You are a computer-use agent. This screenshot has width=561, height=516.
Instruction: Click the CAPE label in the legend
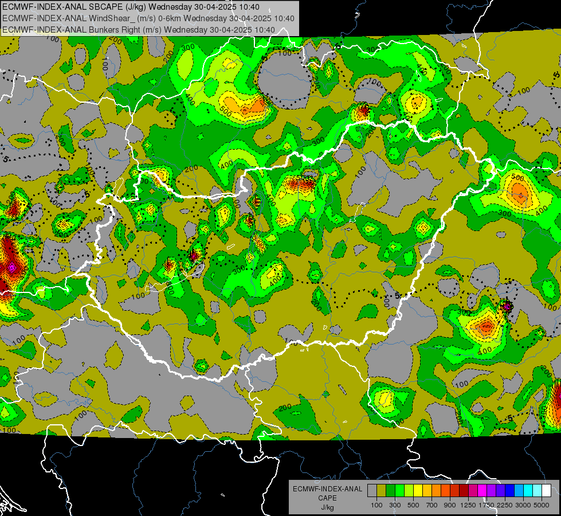[x=328, y=498]
